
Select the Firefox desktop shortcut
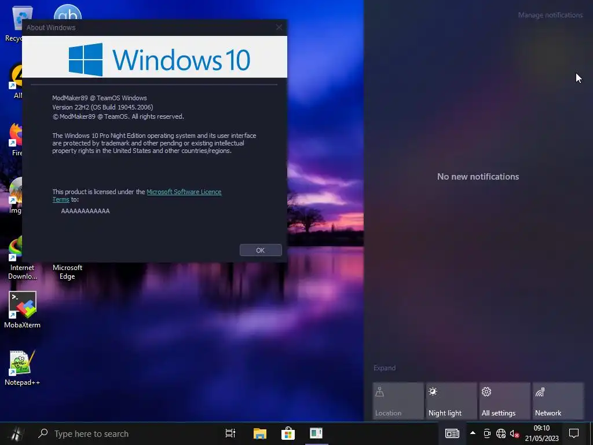tap(16, 139)
